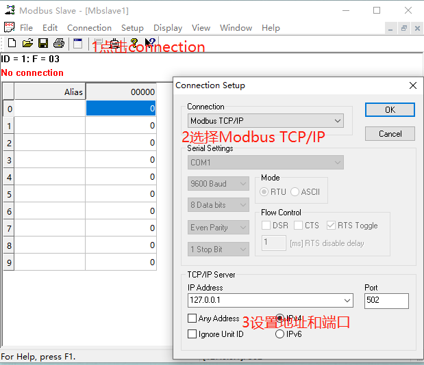The height and width of the screenshot is (365, 424).
Task: Confirm Connection Setup with OK
Action: pyautogui.click(x=390, y=110)
